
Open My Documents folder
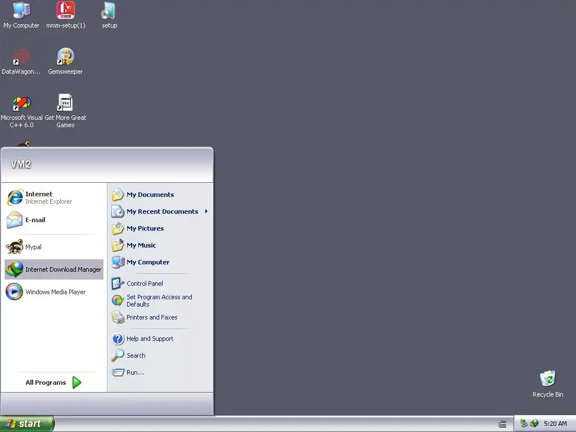[x=160, y=195]
